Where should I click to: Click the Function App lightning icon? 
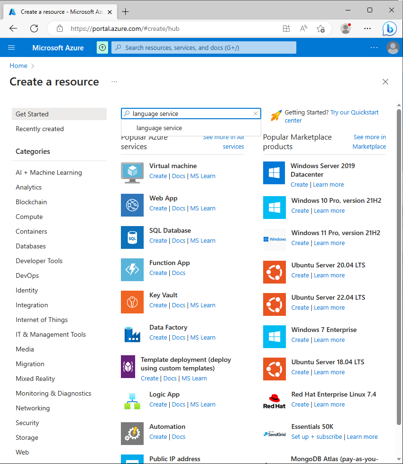[132, 270]
